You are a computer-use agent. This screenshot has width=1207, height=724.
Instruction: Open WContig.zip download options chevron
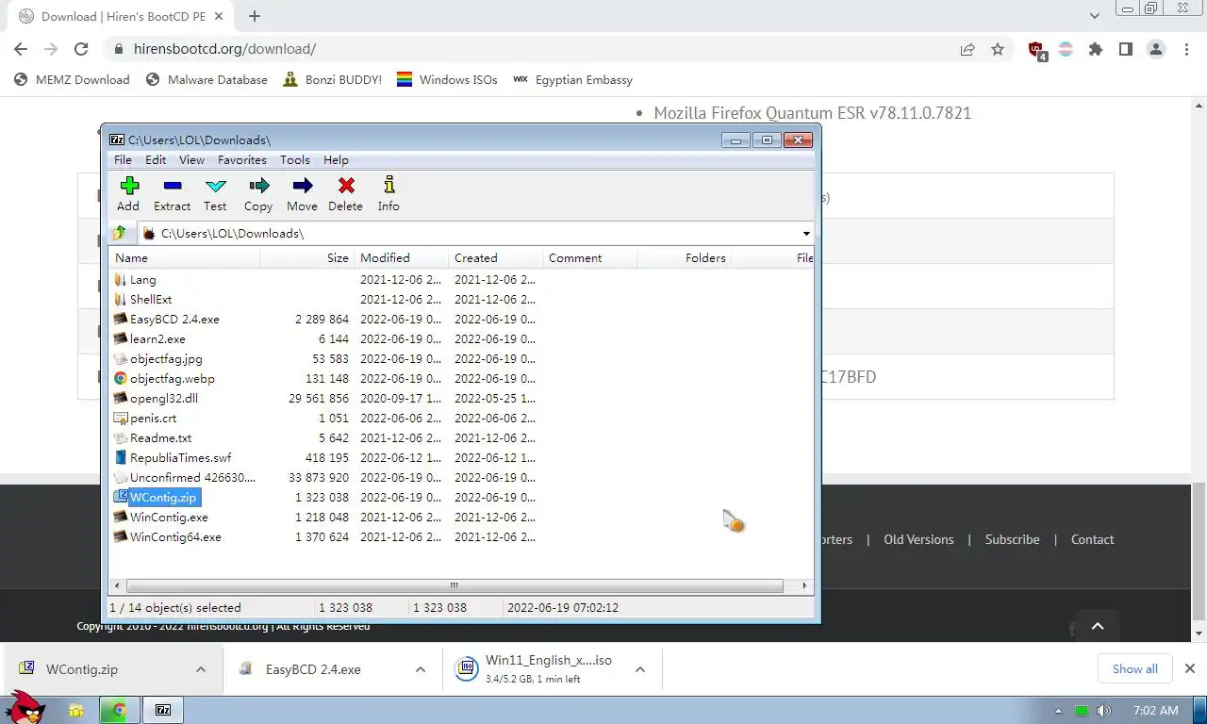[201, 669]
